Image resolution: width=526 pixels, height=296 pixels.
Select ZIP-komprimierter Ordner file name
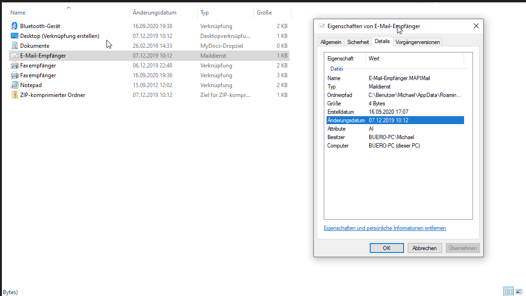point(53,95)
